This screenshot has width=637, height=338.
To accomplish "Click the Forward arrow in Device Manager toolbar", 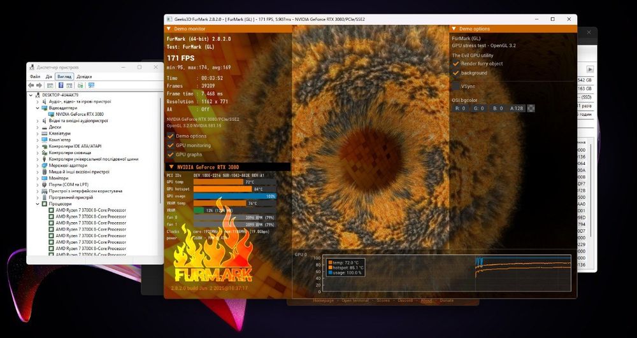I will point(39,85).
